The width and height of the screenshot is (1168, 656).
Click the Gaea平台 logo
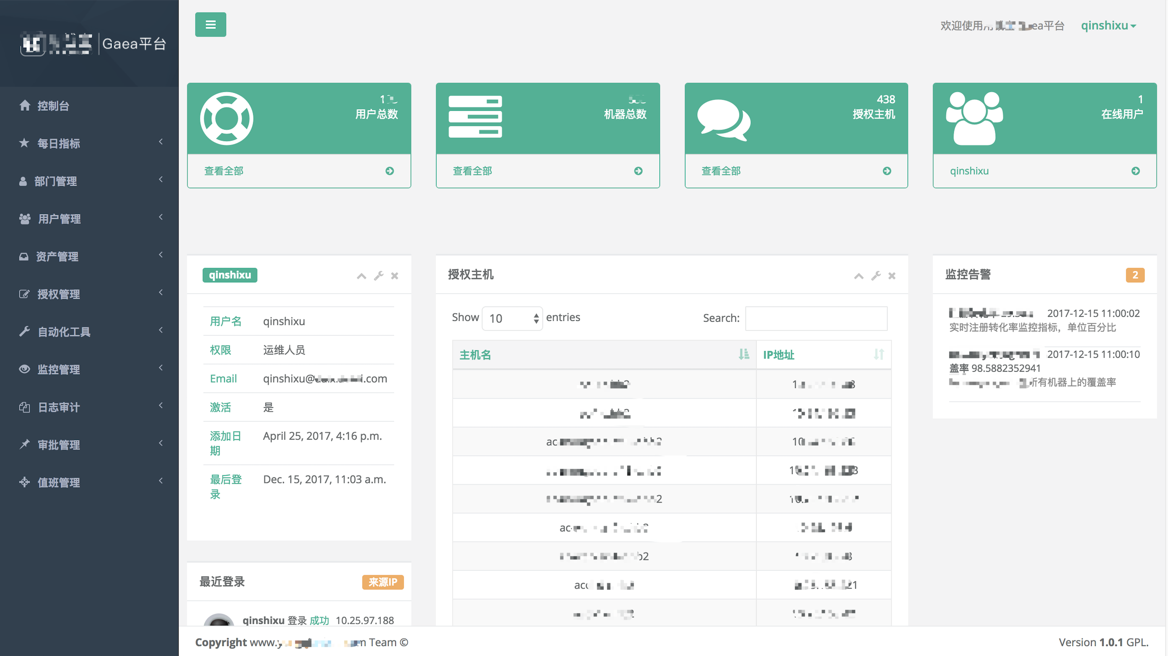[94, 44]
